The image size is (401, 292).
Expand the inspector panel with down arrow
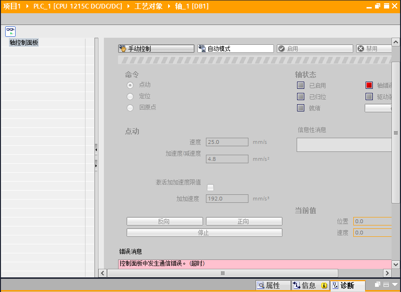pos(395,285)
